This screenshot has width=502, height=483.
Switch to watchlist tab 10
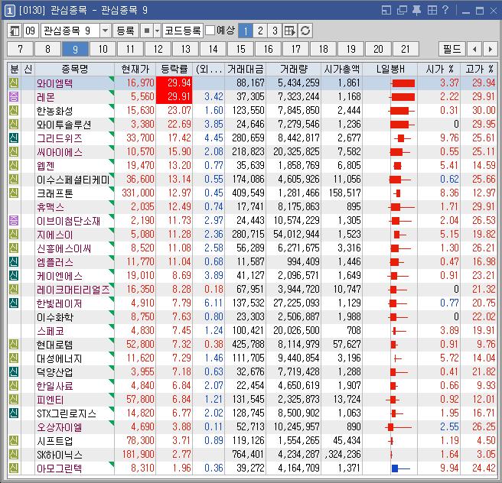[x=103, y=49]
